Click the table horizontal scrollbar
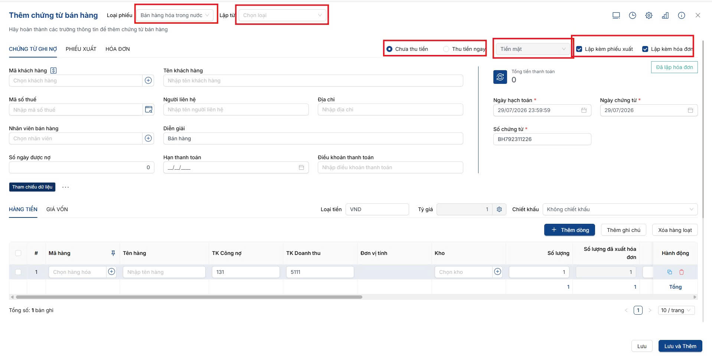 [189, 297]
